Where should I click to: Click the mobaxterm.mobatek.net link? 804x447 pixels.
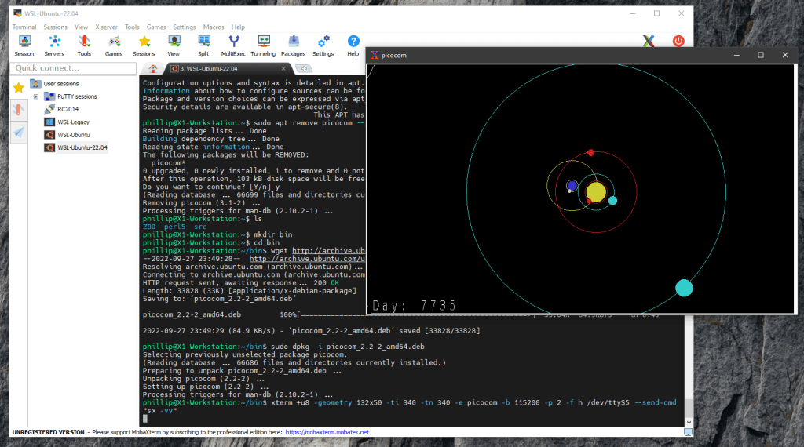coord(327,432)
